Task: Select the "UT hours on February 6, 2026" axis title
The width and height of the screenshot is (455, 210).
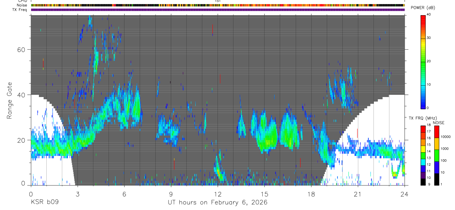Action: (x=217, y=203)
